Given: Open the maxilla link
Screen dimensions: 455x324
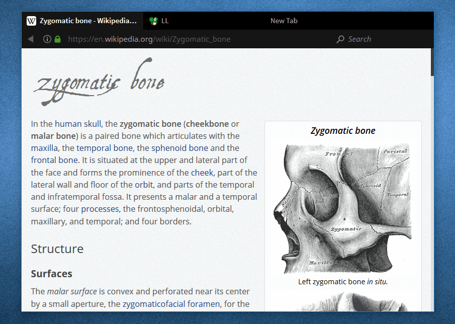Looking at the screenshot, I should point(44,148).
